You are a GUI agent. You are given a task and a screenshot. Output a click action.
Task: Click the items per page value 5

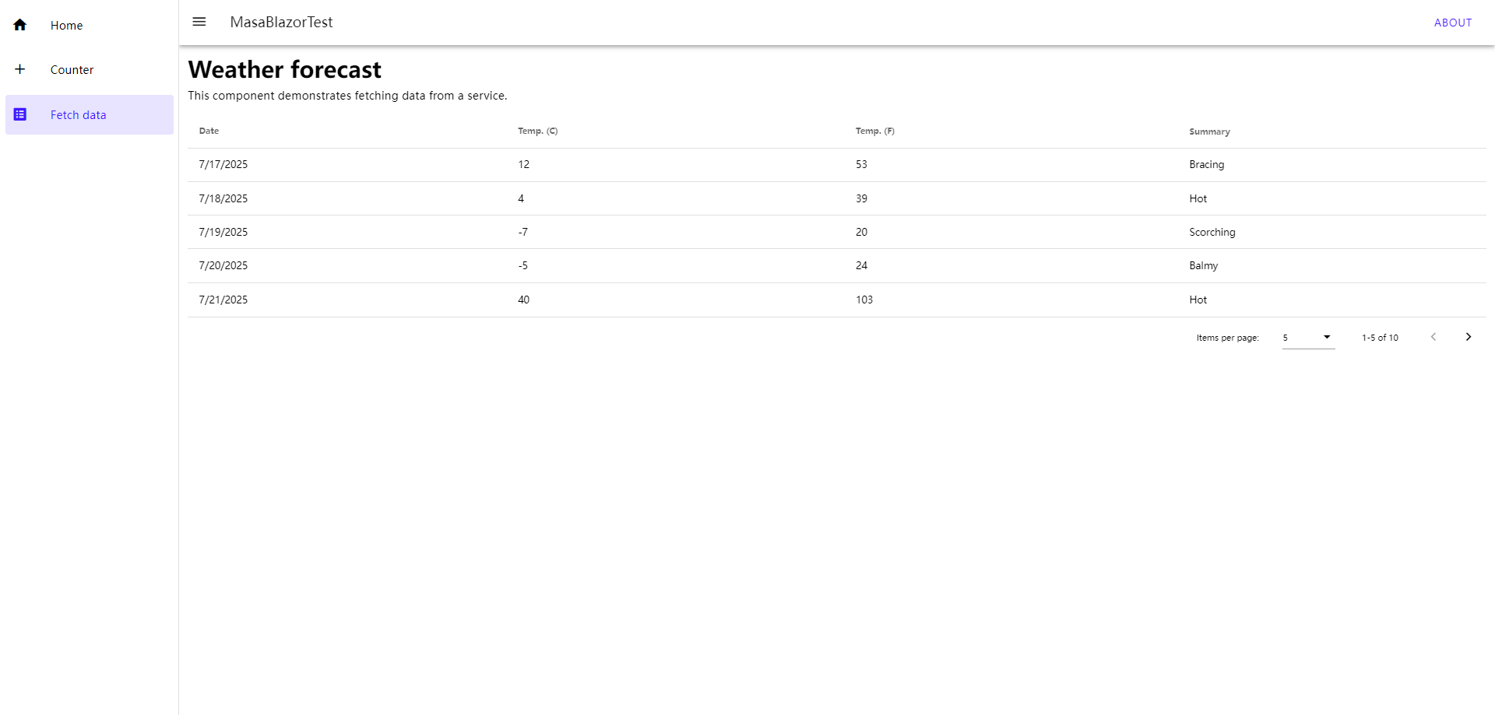pyautogui.click(x=1286, y=338)
